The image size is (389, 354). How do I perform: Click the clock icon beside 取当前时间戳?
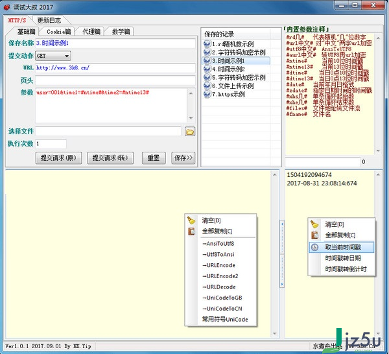314,247
